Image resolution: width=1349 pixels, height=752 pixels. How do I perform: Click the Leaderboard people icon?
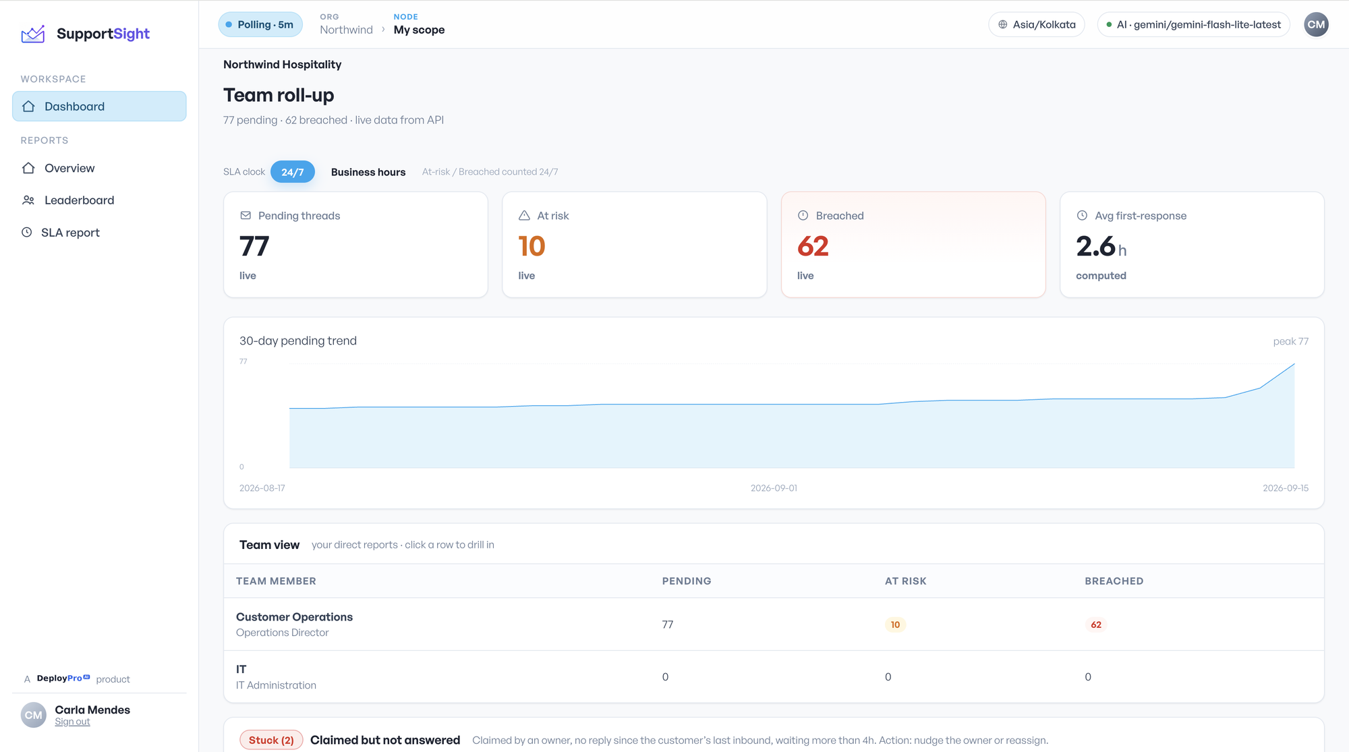[x=28, y=200]
